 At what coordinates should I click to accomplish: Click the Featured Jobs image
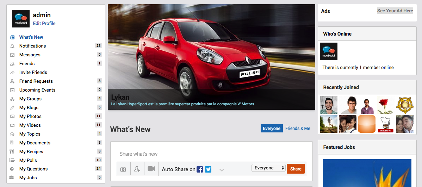(x=367, y=173)
